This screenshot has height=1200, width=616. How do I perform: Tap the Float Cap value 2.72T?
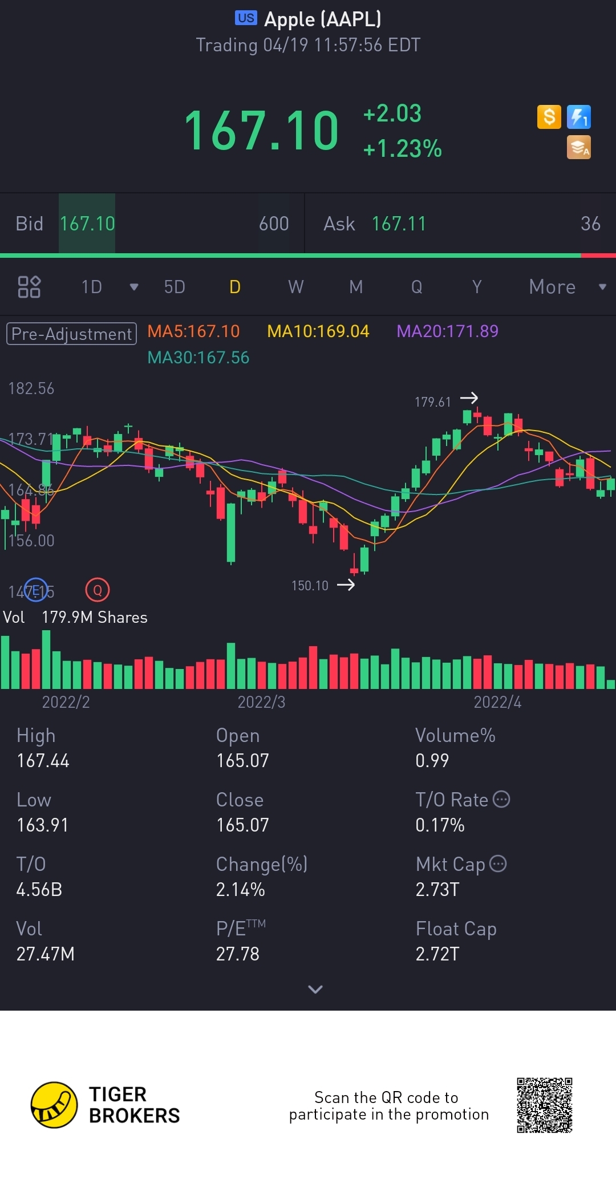437,954
